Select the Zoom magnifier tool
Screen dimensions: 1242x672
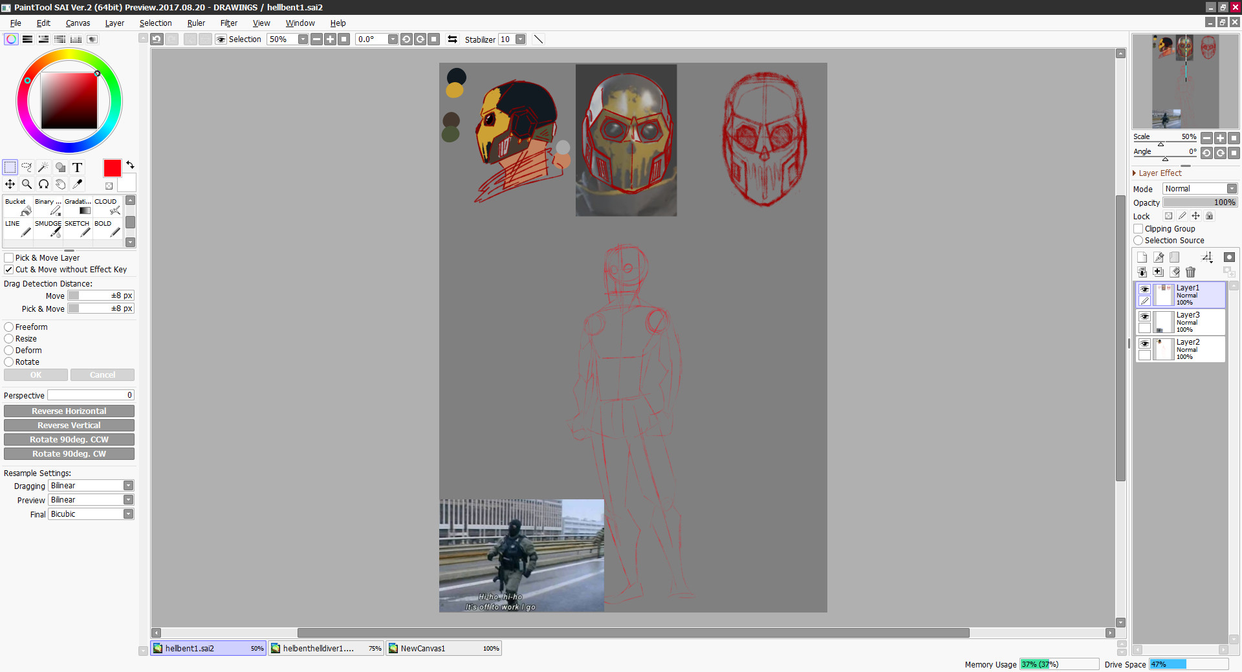pos(27,184)
